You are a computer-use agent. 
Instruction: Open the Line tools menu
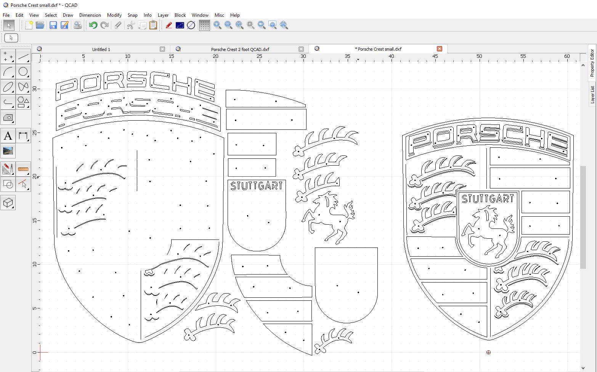click(x=23, y=57)
